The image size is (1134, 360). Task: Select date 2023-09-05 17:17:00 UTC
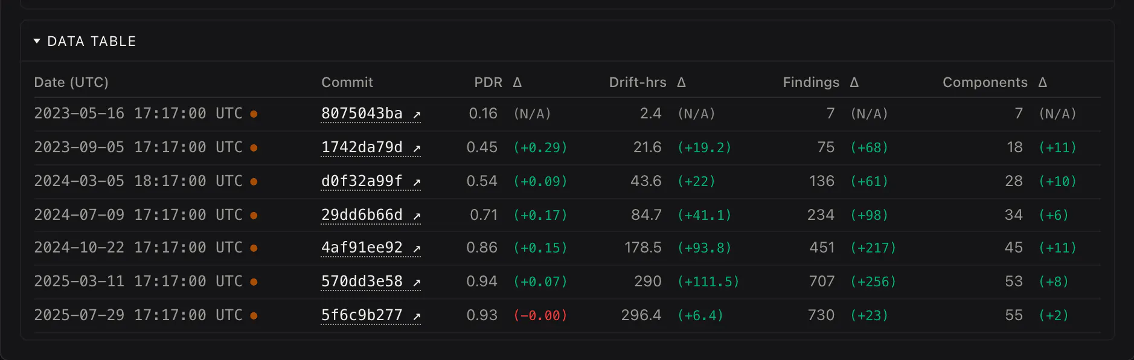(138, 147)
